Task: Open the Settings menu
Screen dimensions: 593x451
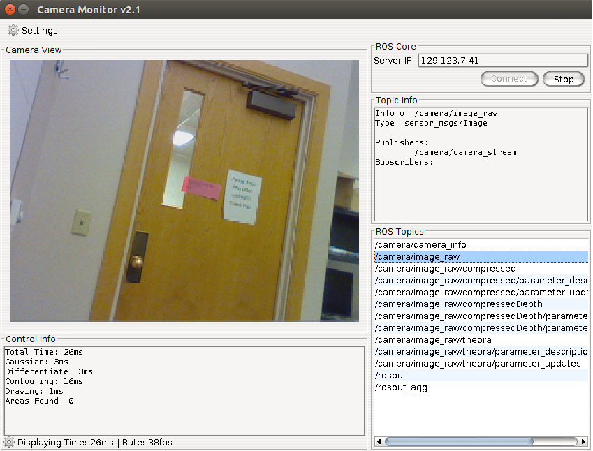Action: [x=33, y=30]
